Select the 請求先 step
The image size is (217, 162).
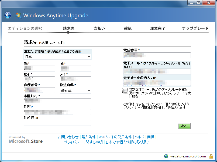pos(68,28)
